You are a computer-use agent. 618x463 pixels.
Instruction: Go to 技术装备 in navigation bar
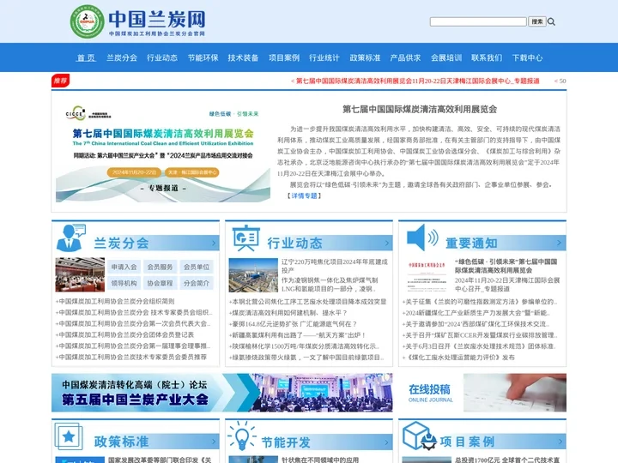(x=243, y=58)
